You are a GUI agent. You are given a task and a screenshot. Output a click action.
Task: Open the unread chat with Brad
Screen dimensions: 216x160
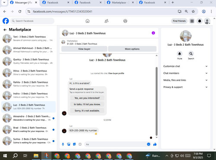point(29,129)
